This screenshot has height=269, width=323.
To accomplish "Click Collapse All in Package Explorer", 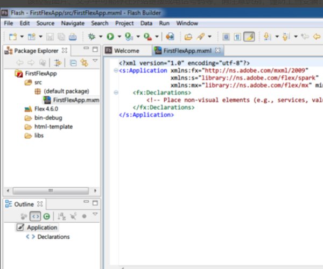I will tap(73, 63).
